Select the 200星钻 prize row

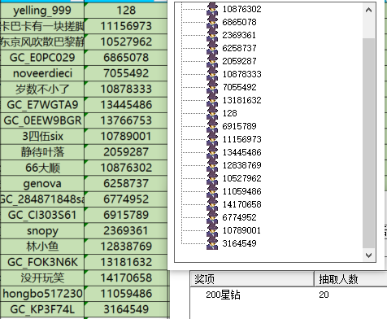click(x=289, y=295)
